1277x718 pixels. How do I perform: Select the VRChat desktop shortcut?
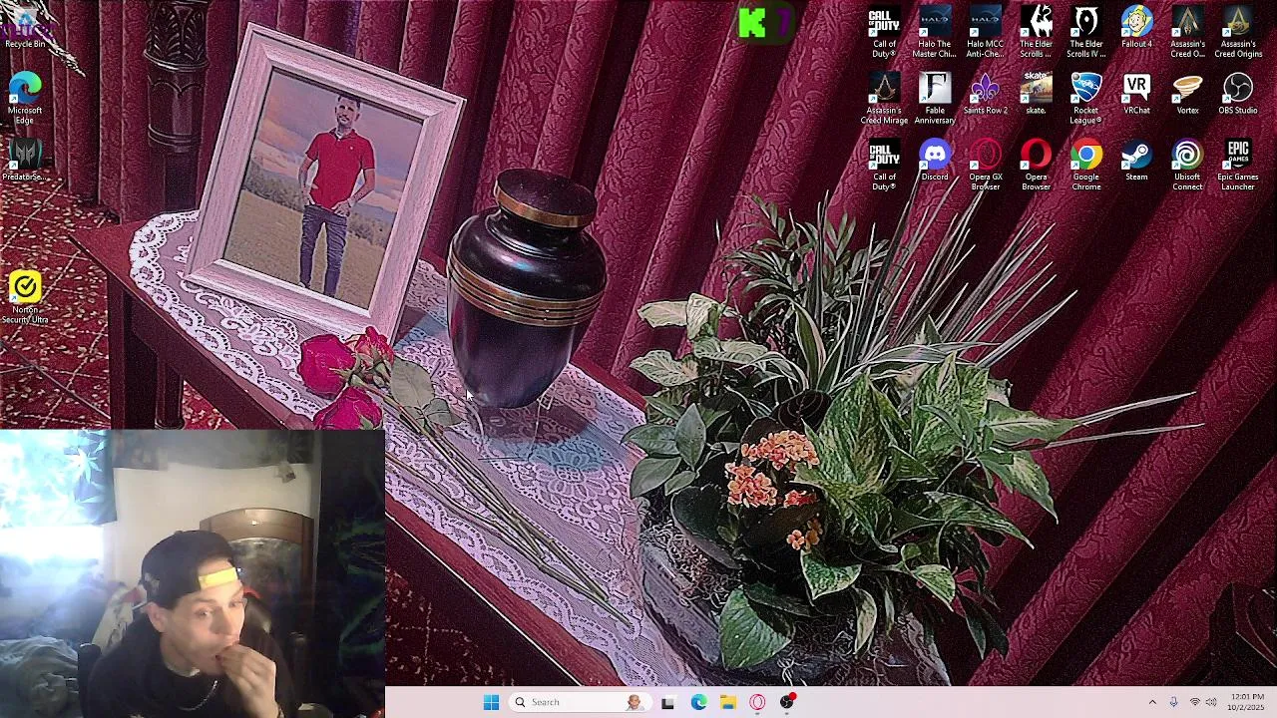1136,94
